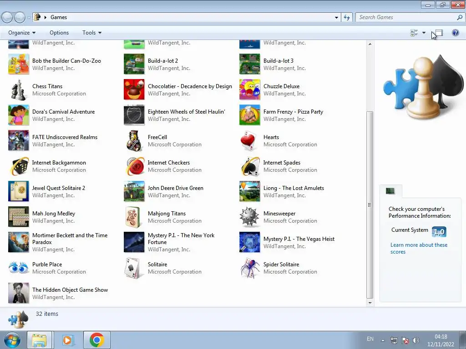Select the Jewel Quest Solitaire 2 icon
Viewport: 466px width, 349px height.
(x=18, y=192)
